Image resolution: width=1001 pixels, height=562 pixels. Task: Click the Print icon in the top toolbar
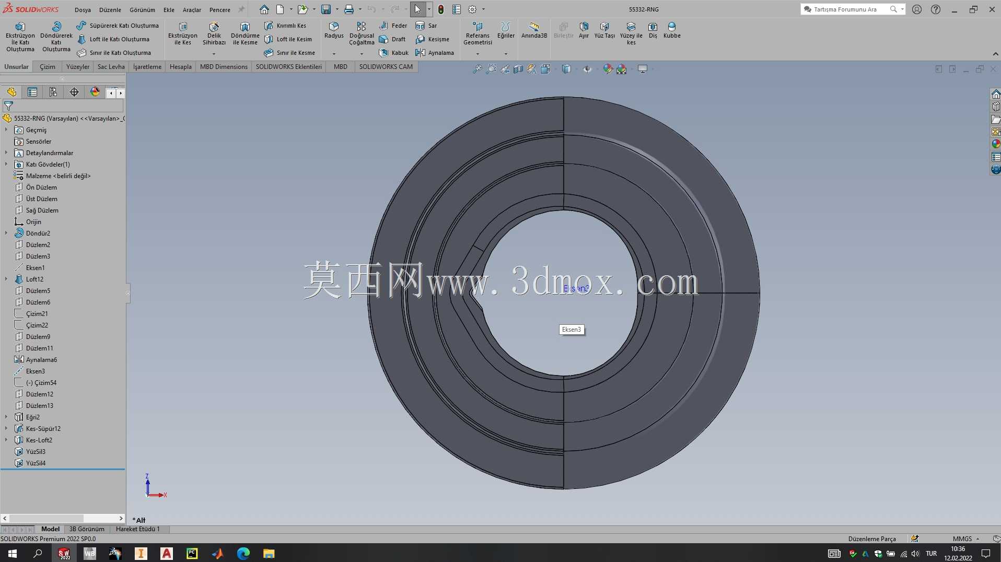(349, 9)
